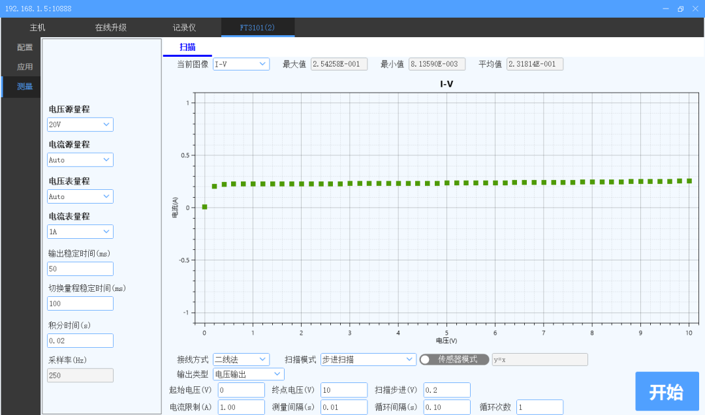Click the 测量间隔(s) input field
The height and width of the screenshot is (415, 705).
pos(344,407)
